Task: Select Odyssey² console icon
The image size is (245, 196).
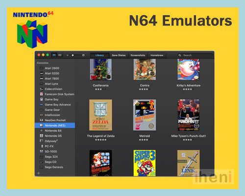Action: [x=42, y=141]
